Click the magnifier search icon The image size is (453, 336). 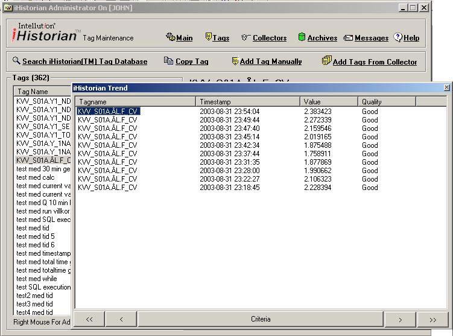pyautogui.click(x=16, y=60)
